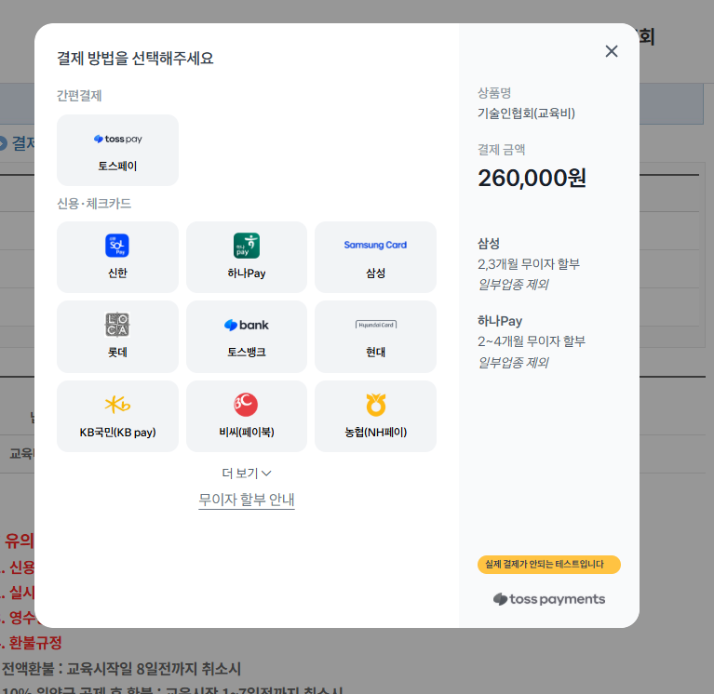The width and height of the screenshot is (714, 694).
Task: Click the Hana Pay green icon
Action: [247, 246]
